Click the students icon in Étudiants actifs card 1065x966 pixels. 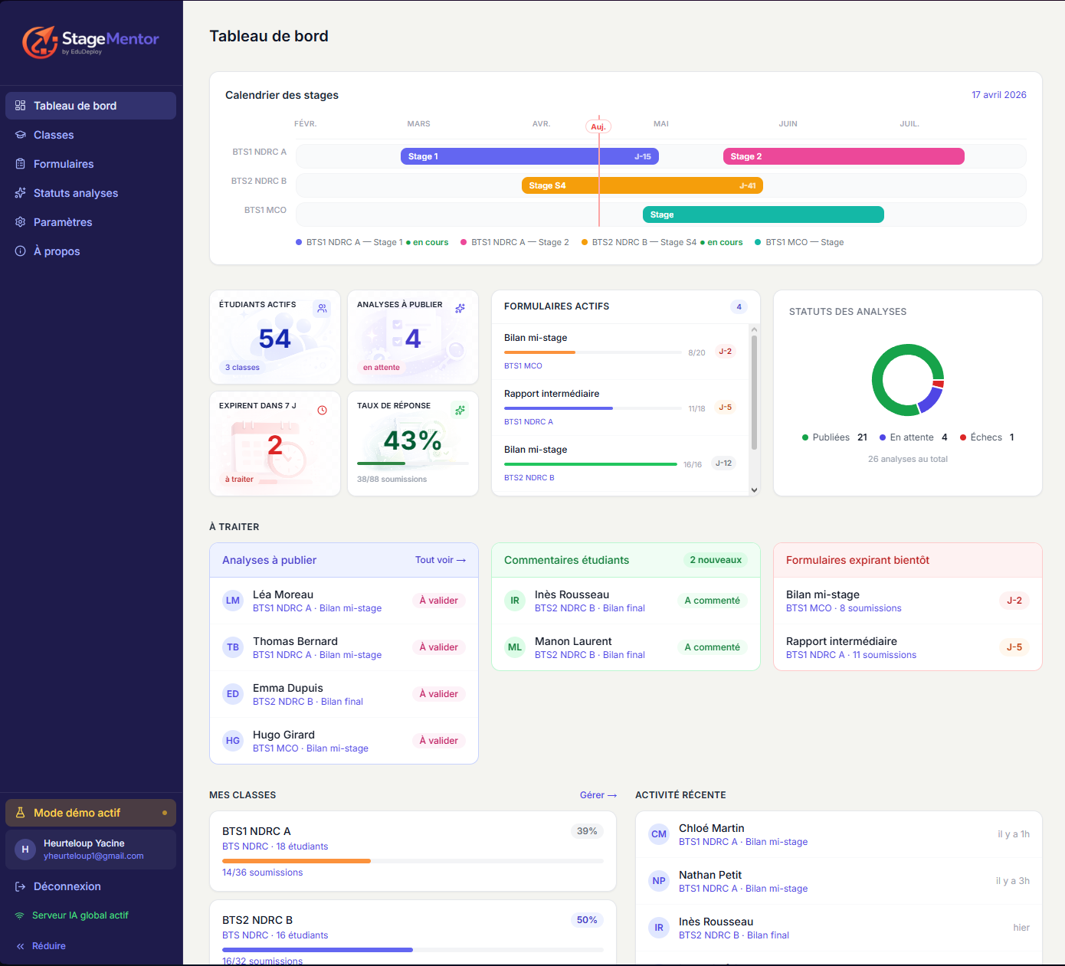click(x=322, y=308)
